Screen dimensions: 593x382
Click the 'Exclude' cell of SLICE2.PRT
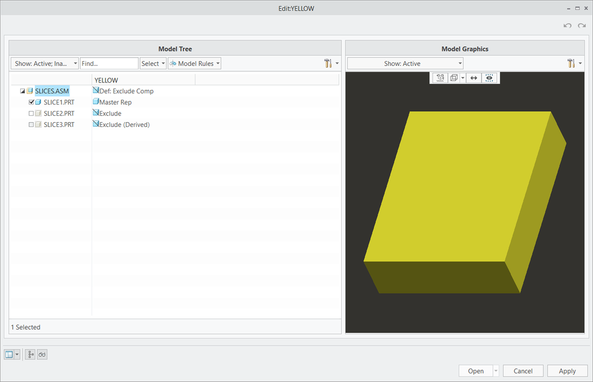point(110,113)
